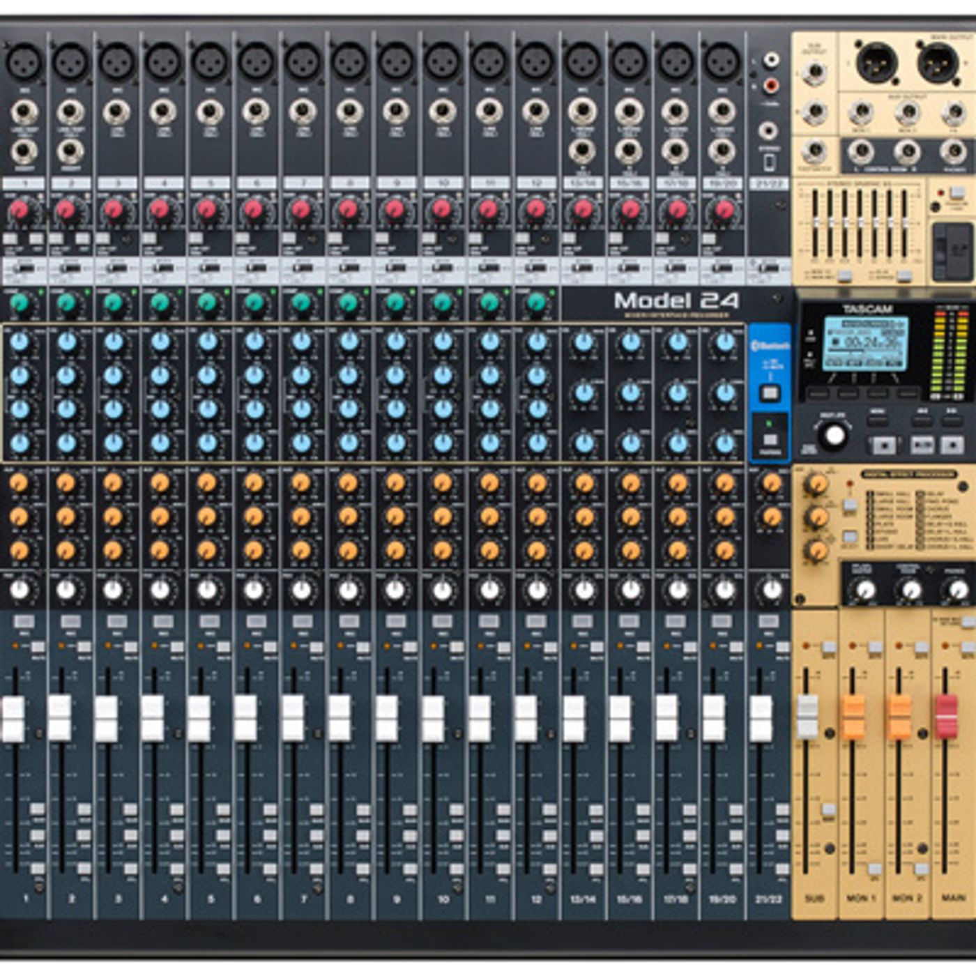Mute the MON 1 master strip
976x976 pixels.
coord(875,648)
